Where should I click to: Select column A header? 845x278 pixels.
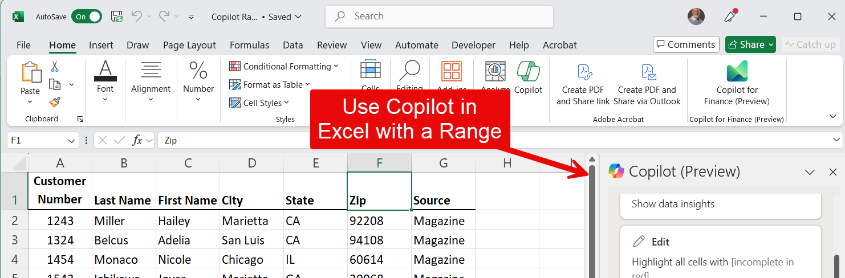tap(60, 163)
